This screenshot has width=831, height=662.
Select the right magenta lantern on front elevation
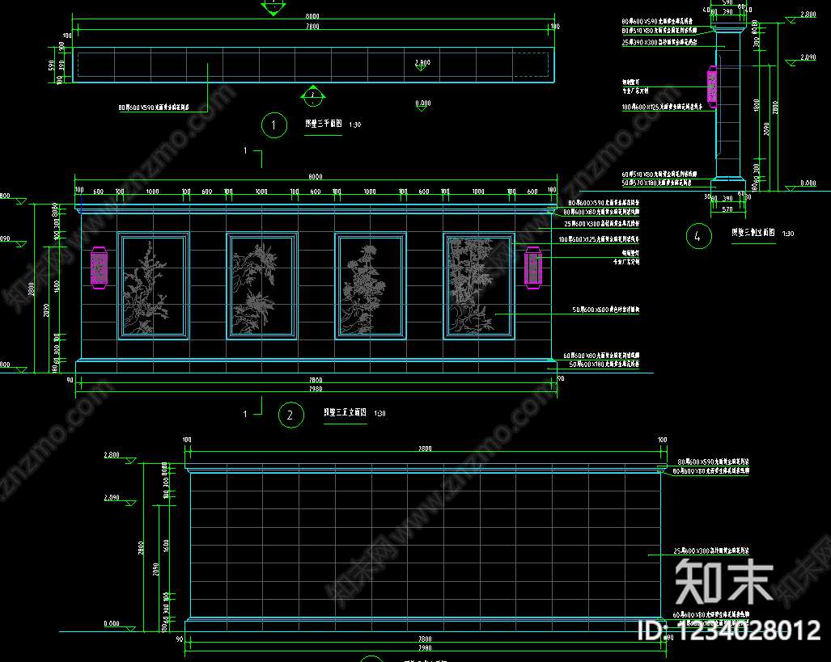click(532, 268)
